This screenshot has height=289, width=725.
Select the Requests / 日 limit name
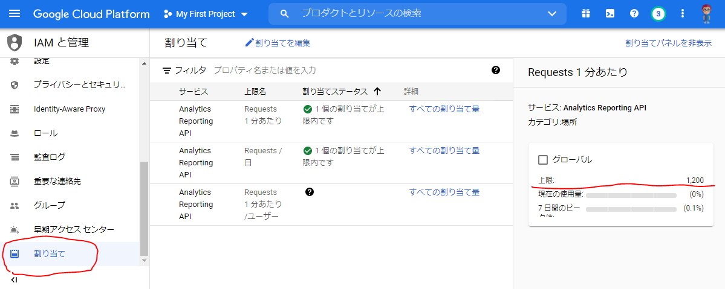coord(262,156)
